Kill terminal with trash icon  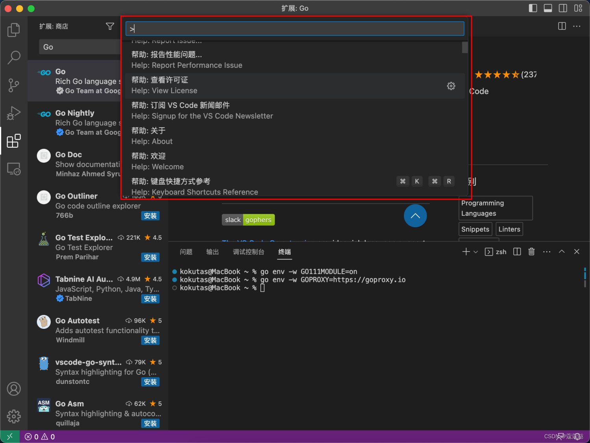tap(531, 252)
